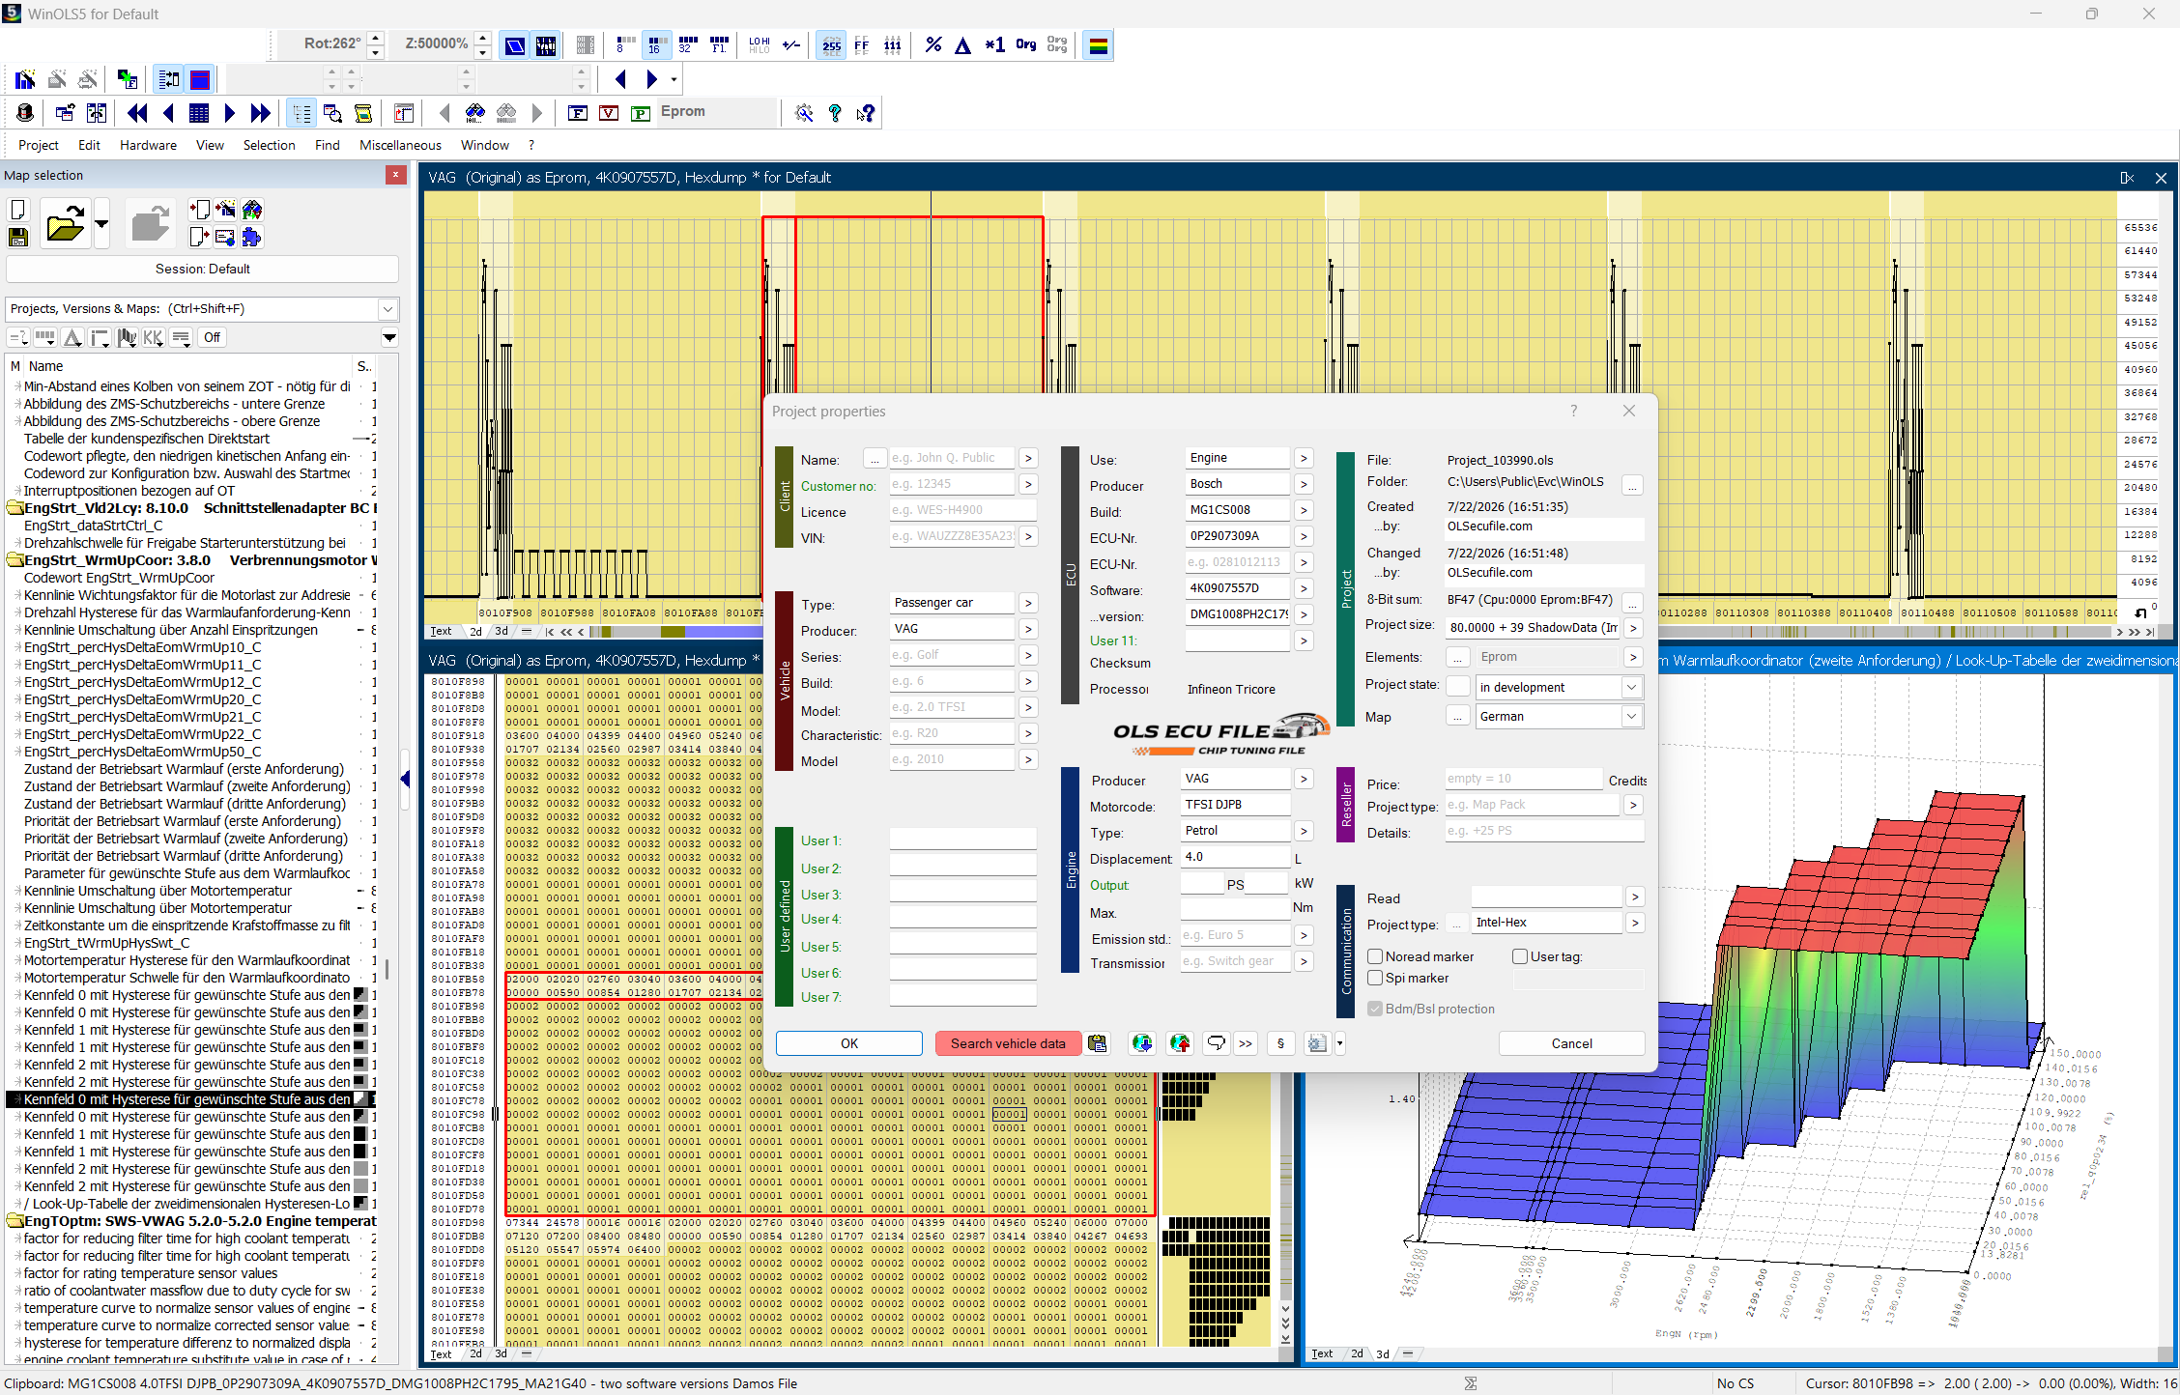Click the speech bubble comment icon
Viewport: 2180px width, 1395px height.
[1216, 1043]
